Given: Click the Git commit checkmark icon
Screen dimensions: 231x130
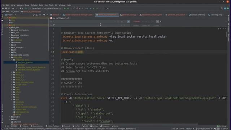Looking at the screenshot, I should tap(94, 8).
